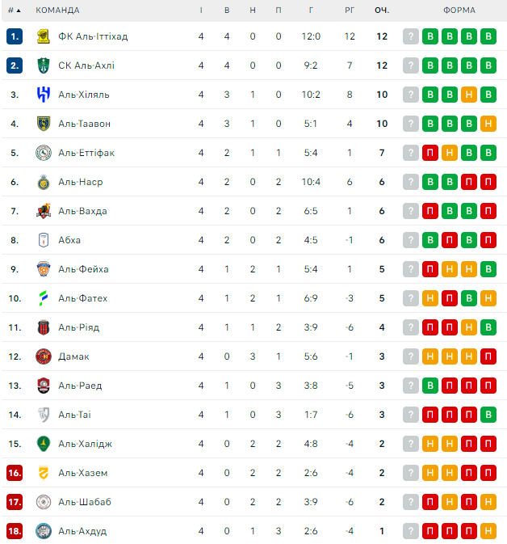Click the Аль-Ахдуд team crest
Screen dimensions: 507x544
click(x=44, y=531)
